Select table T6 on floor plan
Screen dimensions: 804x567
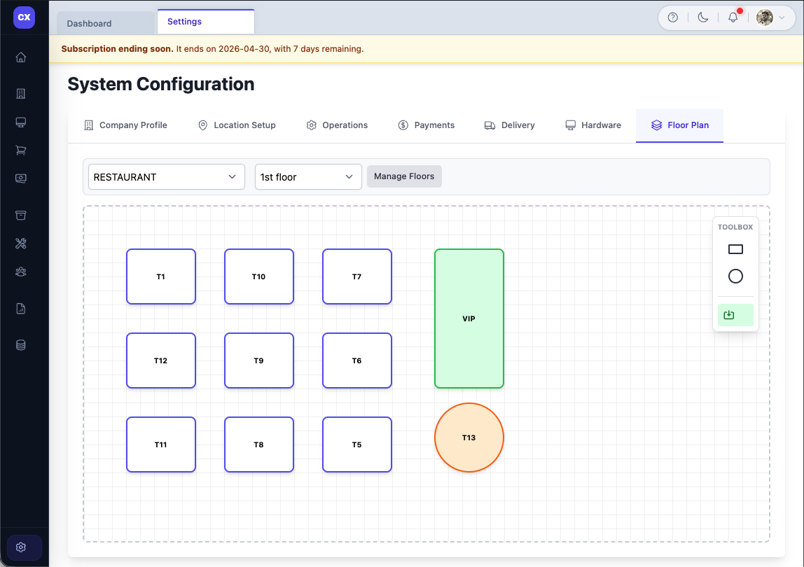(357, 361)
